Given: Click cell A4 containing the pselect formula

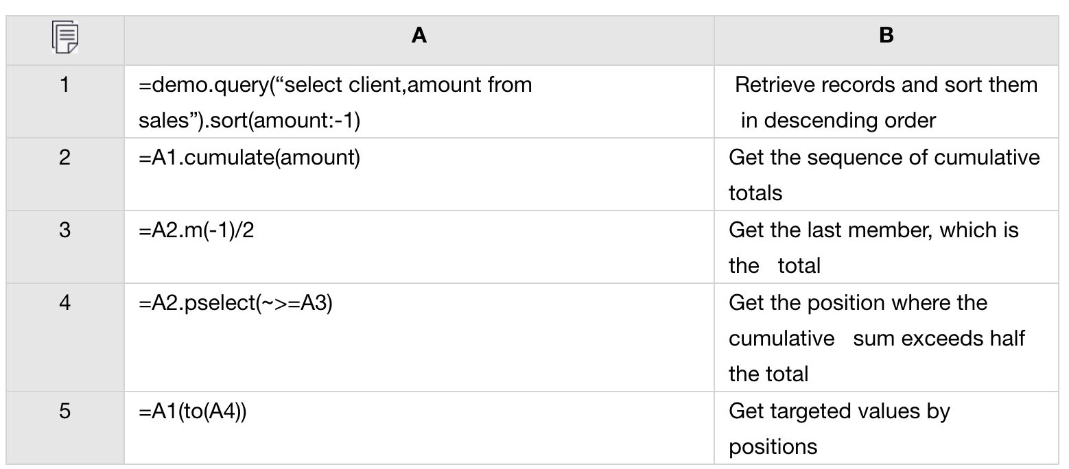Looking at the screenshot, I should pyautogui.click(x=235, y=302).
